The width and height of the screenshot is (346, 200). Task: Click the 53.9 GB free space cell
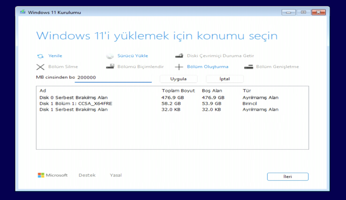click(x=211, y=103)
